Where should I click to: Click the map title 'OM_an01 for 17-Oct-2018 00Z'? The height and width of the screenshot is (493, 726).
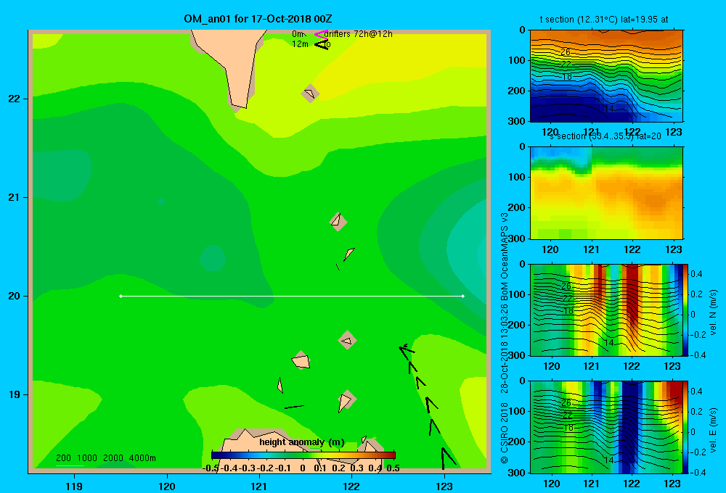258,19
